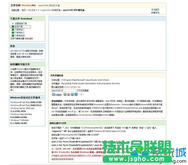The width and height of the screenshot is (188, 165).
Task: Share via the light blue Tencent icon
Action: click(72, 95)
